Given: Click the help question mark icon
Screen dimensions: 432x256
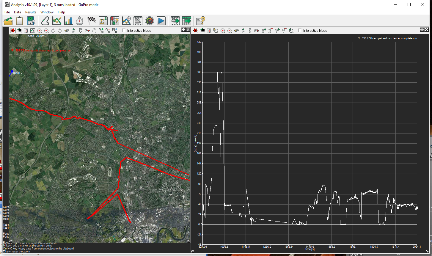Looking at the screenshot, I should click(x=201, y=21).
